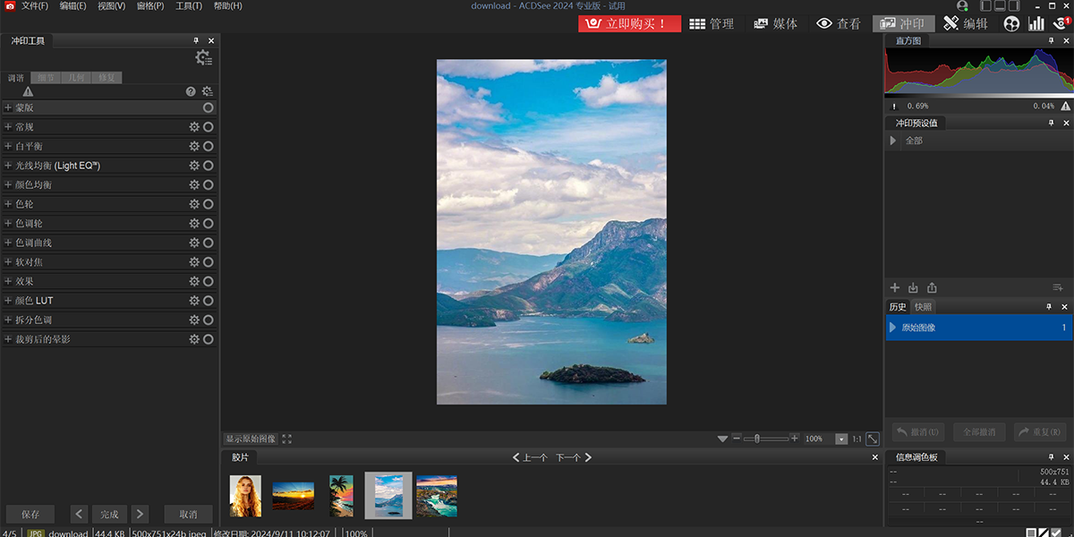Select the sunset thumbnail in filmstrip
1074x537 pixels.
coord(293,495)
